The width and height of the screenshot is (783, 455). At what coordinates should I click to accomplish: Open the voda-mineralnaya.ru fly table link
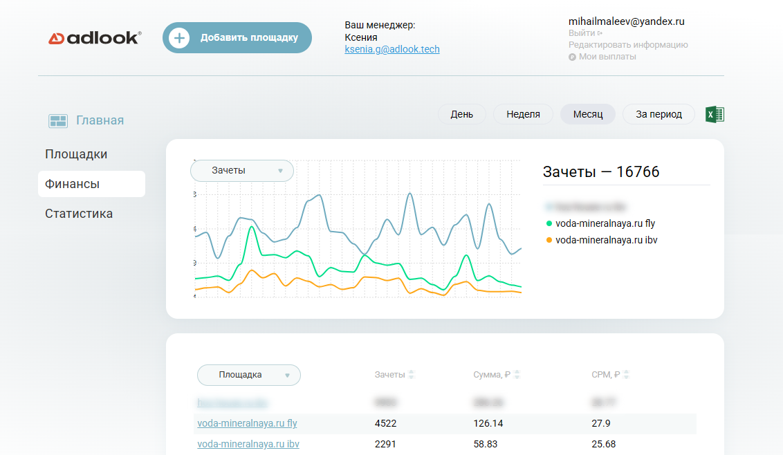247,423
